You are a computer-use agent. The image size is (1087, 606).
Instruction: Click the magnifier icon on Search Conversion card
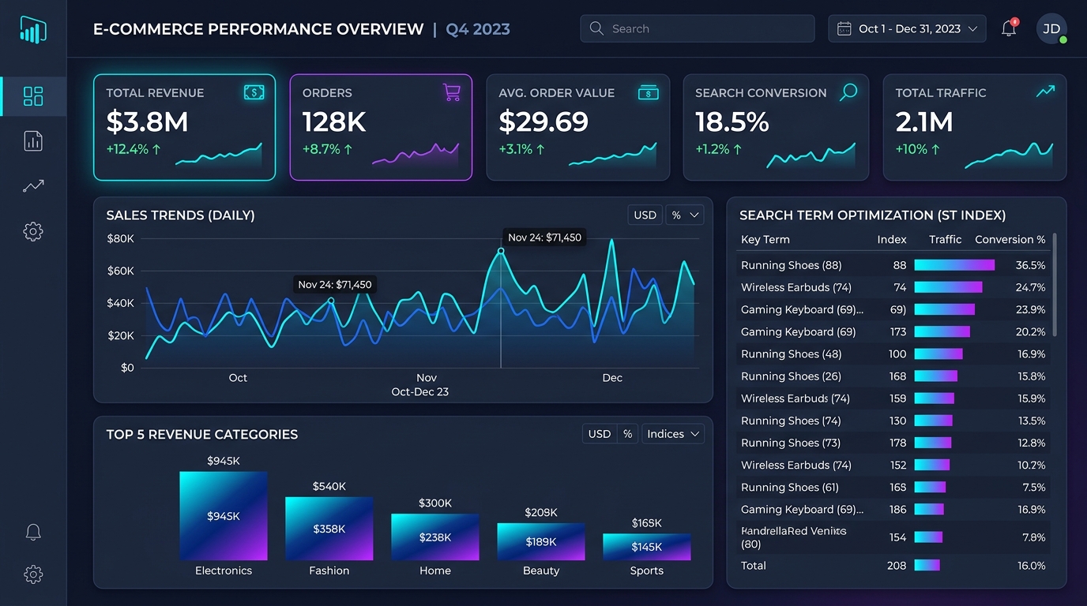(x=848, y=92)
